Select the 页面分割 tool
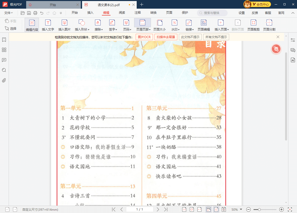The width and height of the screenshot is (297, 213). tap(269, 25)
